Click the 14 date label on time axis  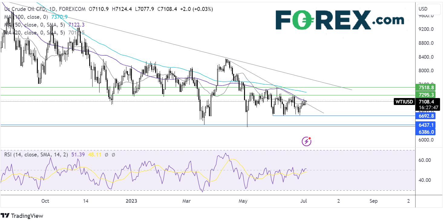click(x=86, y=201)
